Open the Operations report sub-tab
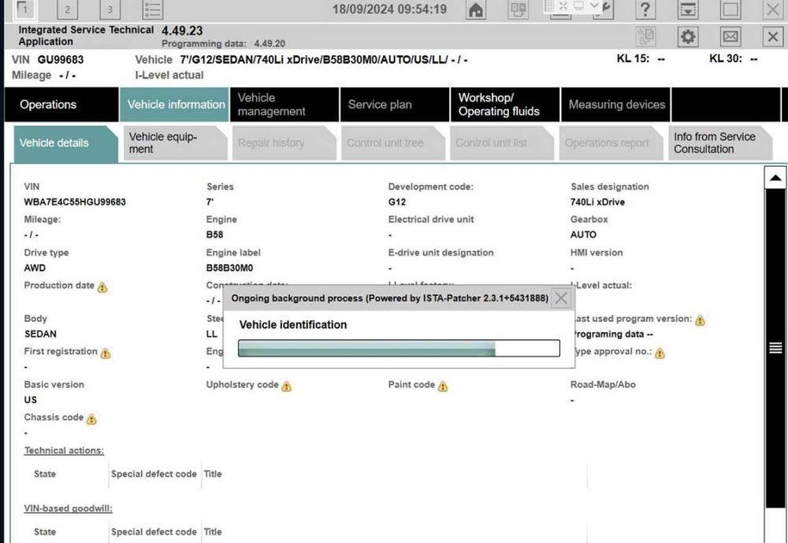 pyautogui.click(x=611, y=143)
